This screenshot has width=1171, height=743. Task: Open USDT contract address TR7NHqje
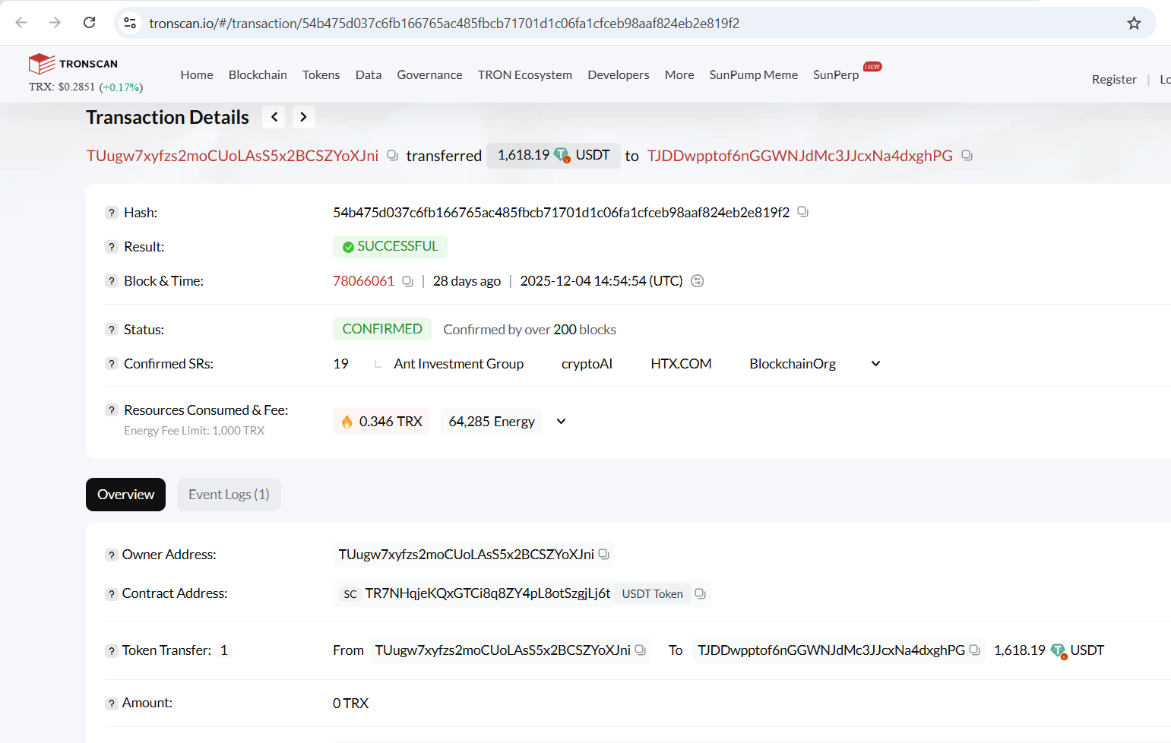[x=487, y=593]
